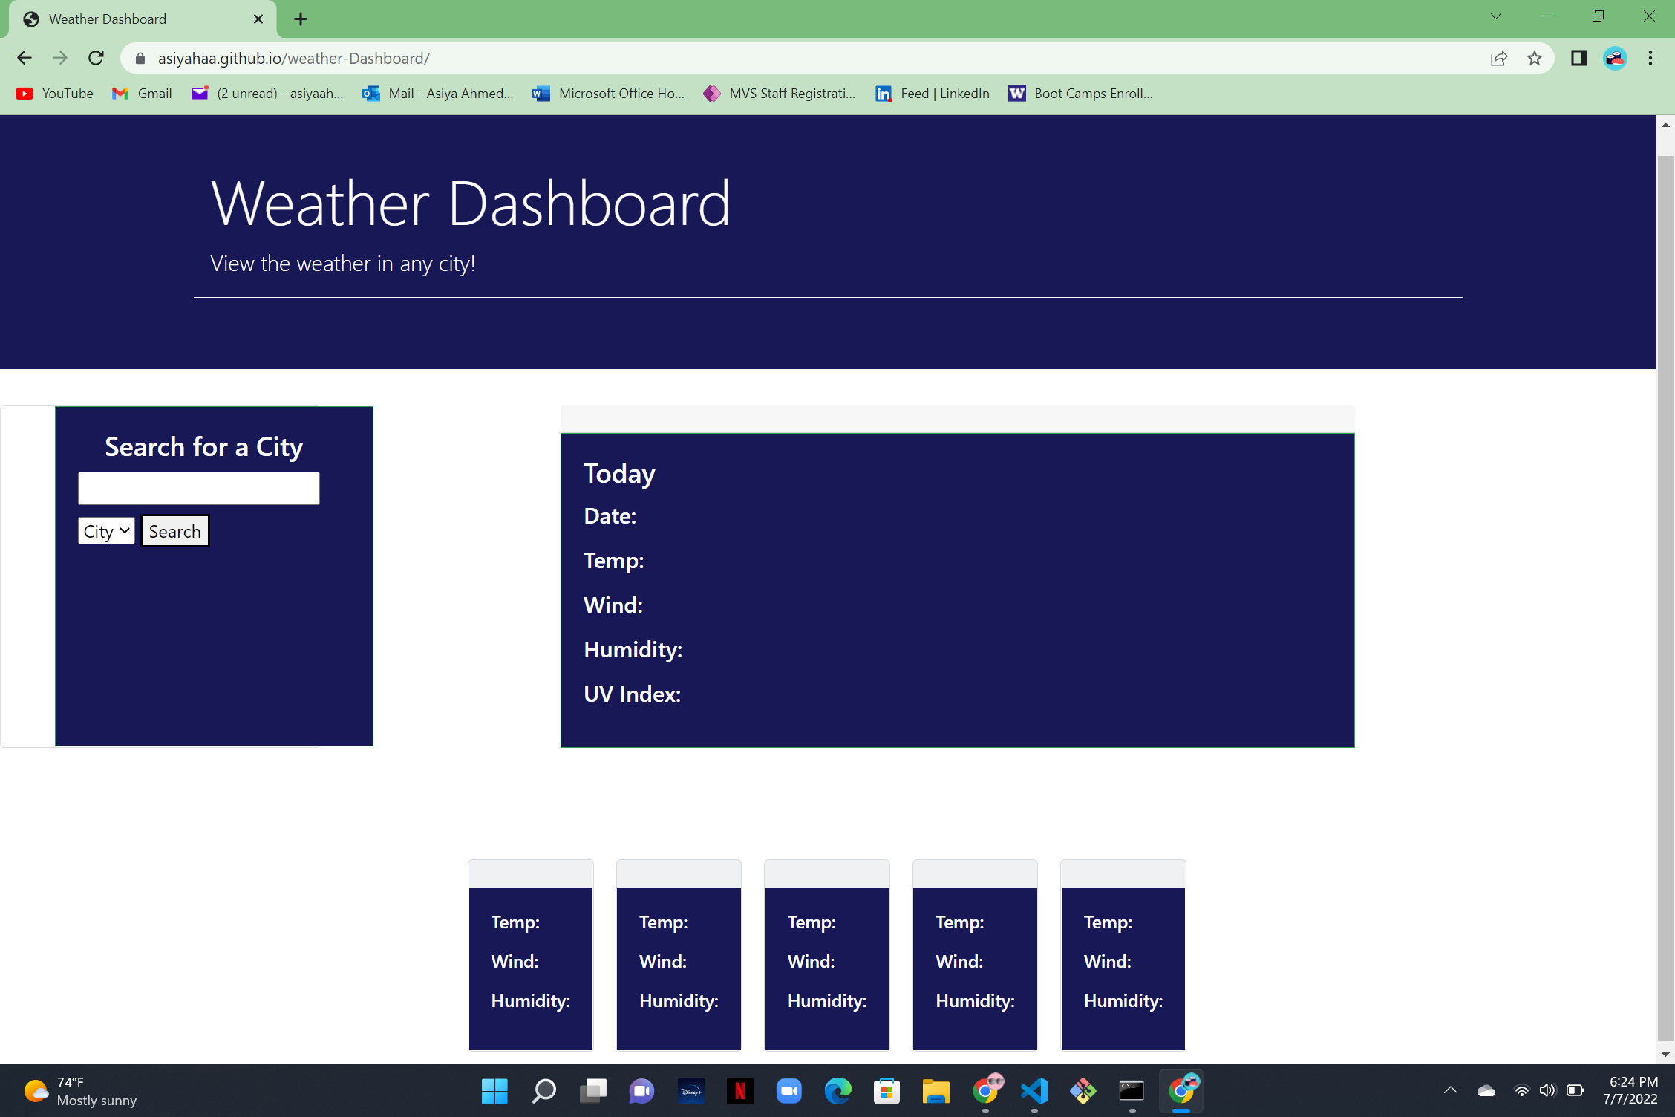Open the clock and date panel

click(x=1630, y=1091)
